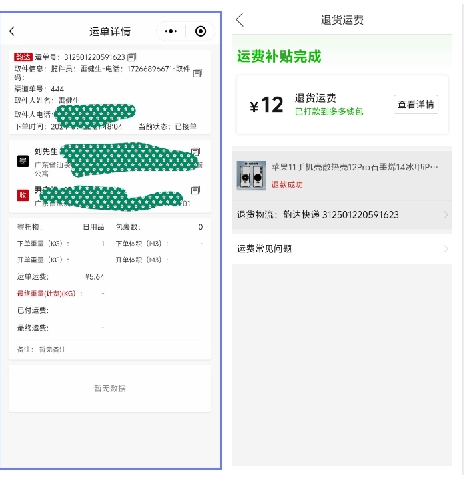Open the 苹果11手机壳散热壳 product title
The image size is (465, 480).
[x=354, y=167]
